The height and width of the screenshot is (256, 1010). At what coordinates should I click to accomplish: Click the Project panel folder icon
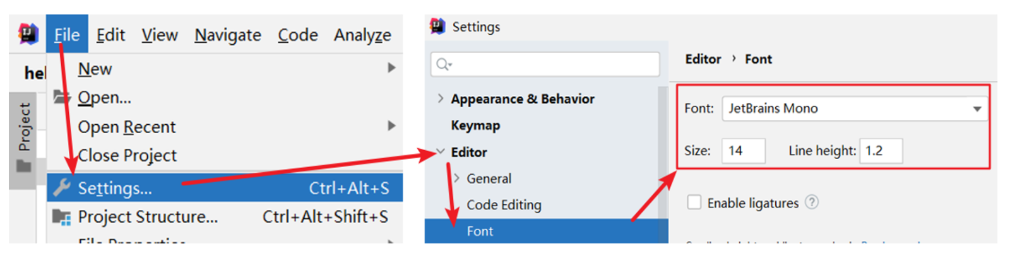point(24,166)
